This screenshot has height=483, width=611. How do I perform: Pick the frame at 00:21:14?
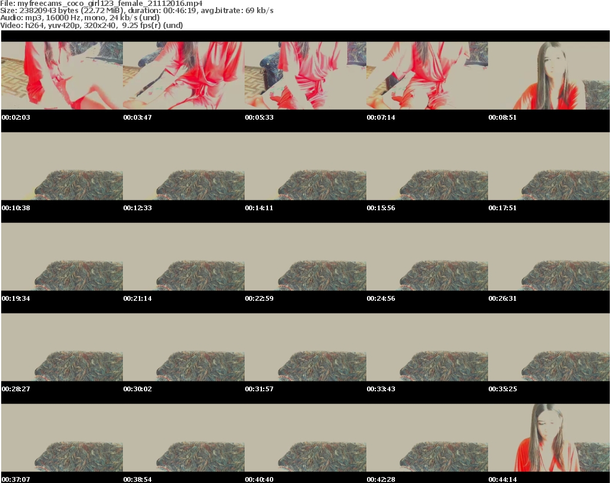point(184,257)
